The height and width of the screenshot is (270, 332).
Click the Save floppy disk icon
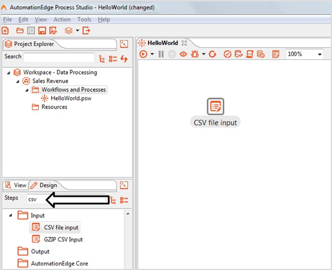pyautogui.click(x=42, y=31)
